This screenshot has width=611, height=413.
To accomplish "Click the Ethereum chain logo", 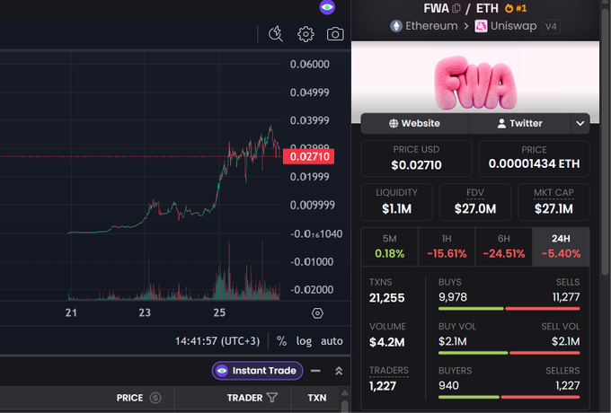I will click(396, 26).
